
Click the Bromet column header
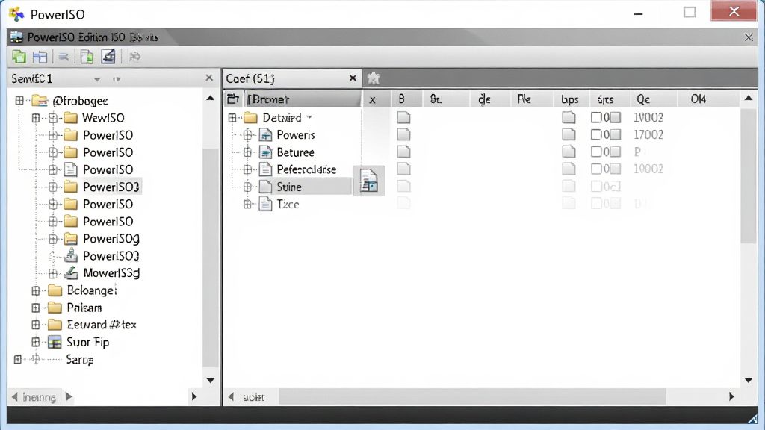(x=303, y=99)
